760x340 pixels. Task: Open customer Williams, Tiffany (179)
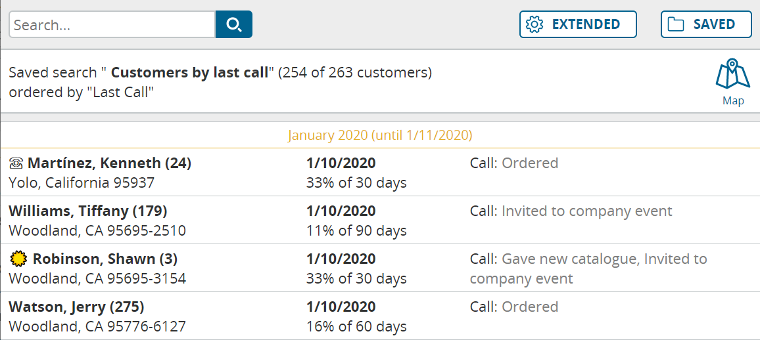pos(88,211)
